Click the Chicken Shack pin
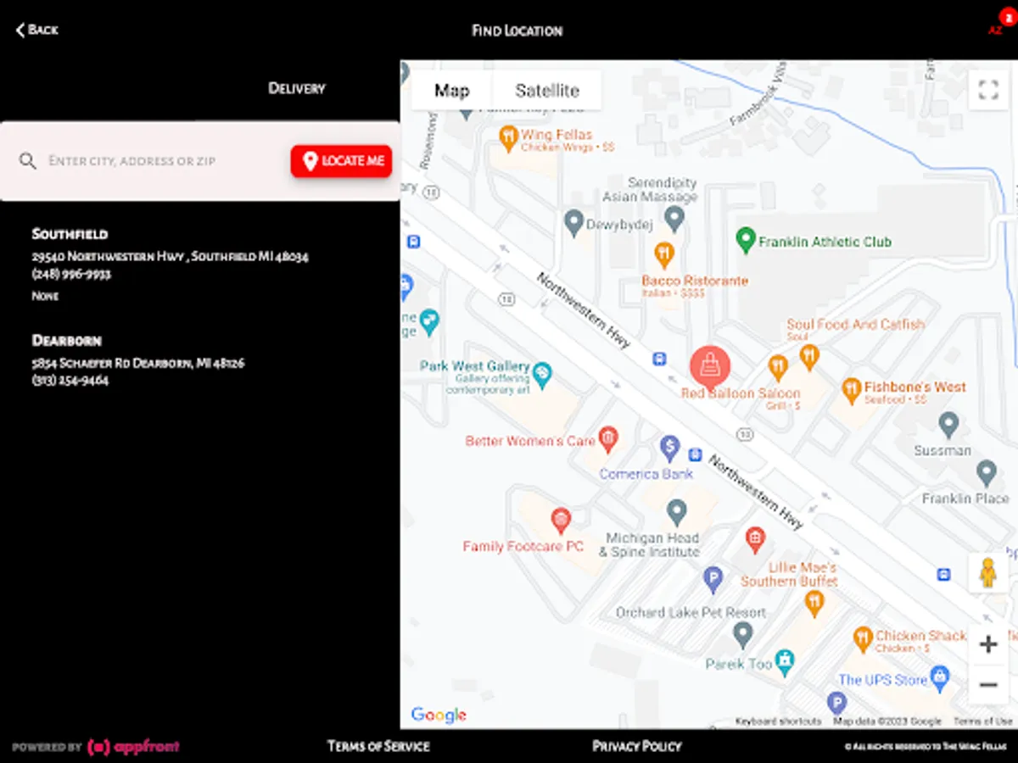1018x763 pixels. click(863, 639)
